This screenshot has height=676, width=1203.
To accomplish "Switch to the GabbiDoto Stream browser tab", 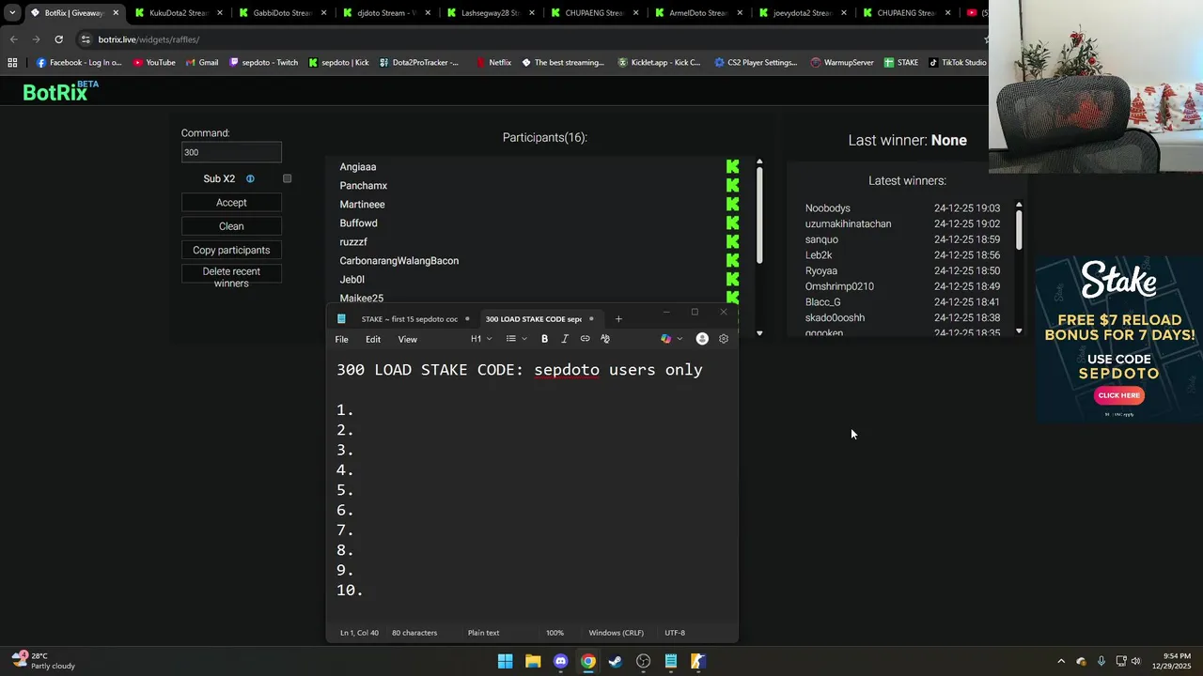I will [280, 13].
